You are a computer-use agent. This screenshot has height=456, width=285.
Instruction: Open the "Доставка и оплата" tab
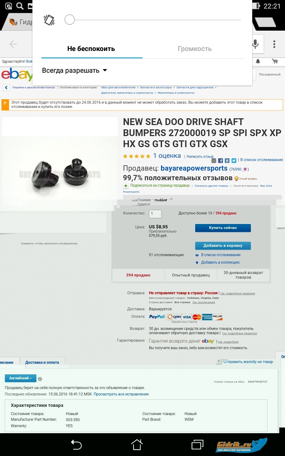coord(42,362)
